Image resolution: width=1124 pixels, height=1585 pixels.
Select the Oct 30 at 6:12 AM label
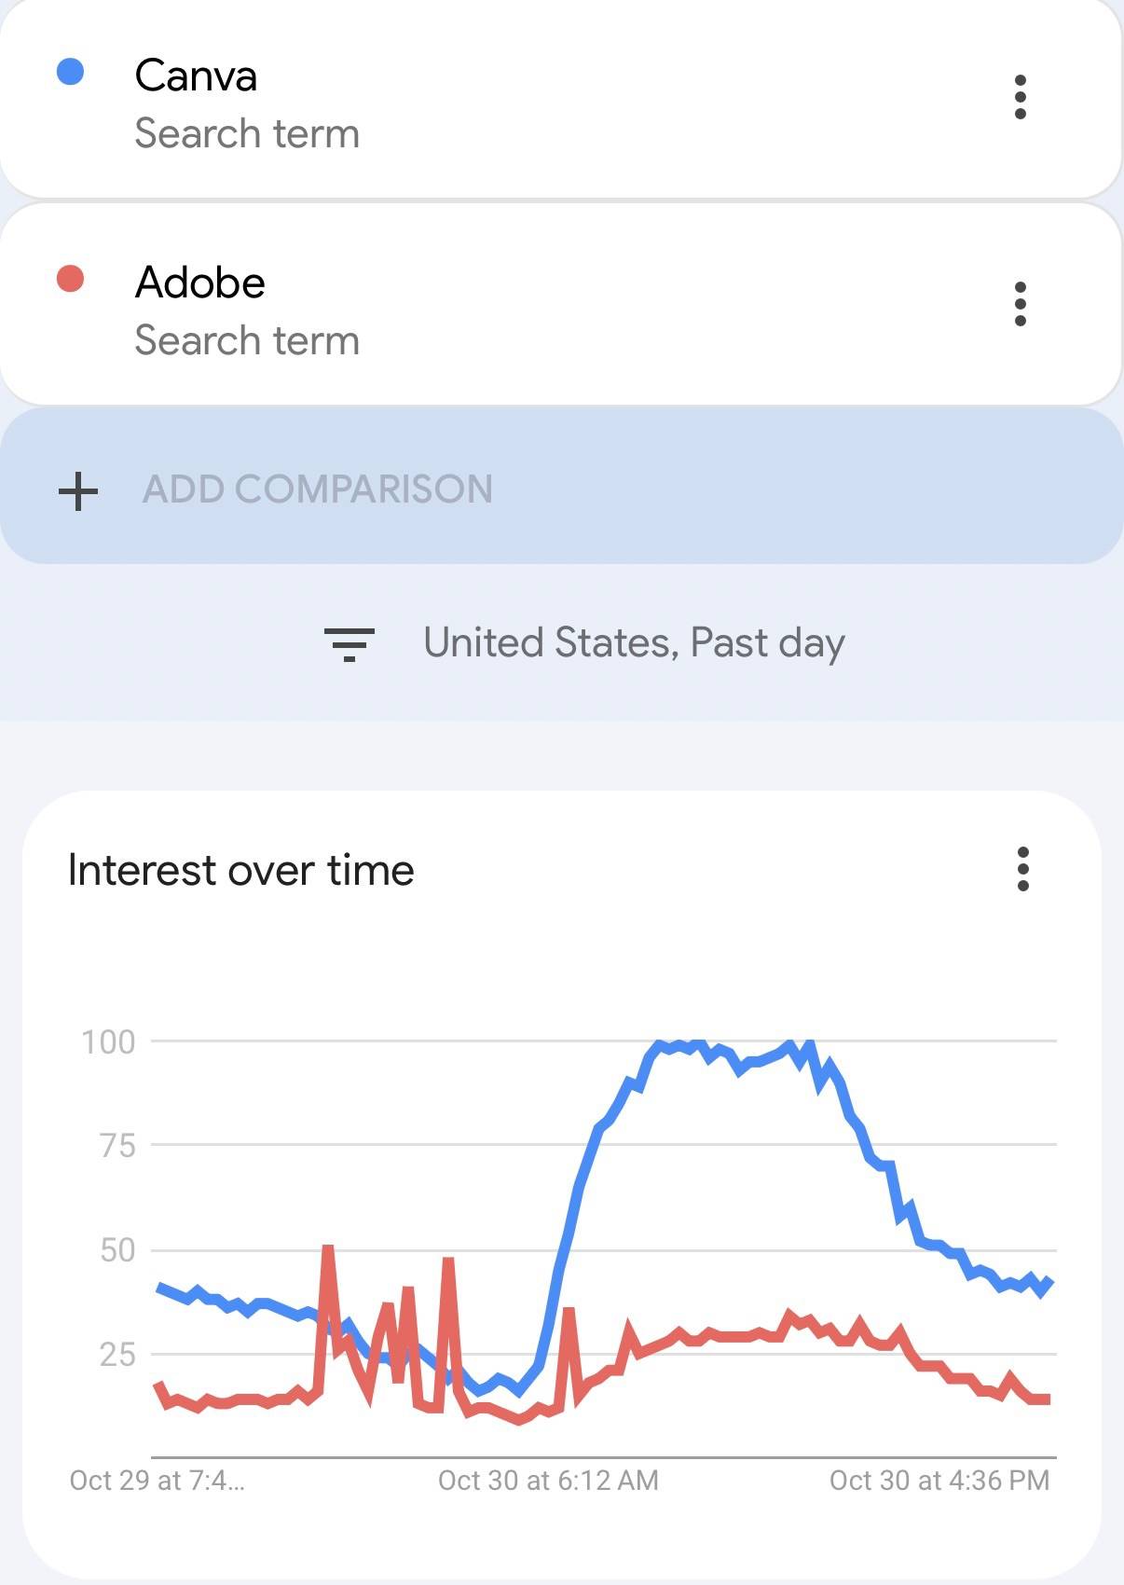[548, 1481]
